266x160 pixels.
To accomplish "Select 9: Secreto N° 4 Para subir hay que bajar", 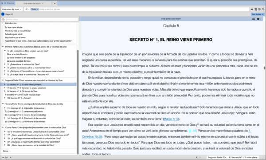I will (x=23, y=95).
